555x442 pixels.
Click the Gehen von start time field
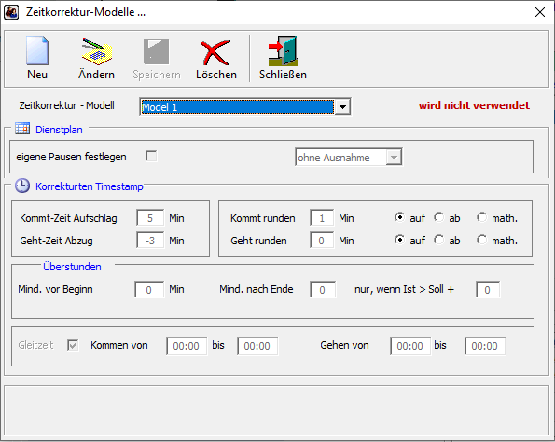pos(410,346)
